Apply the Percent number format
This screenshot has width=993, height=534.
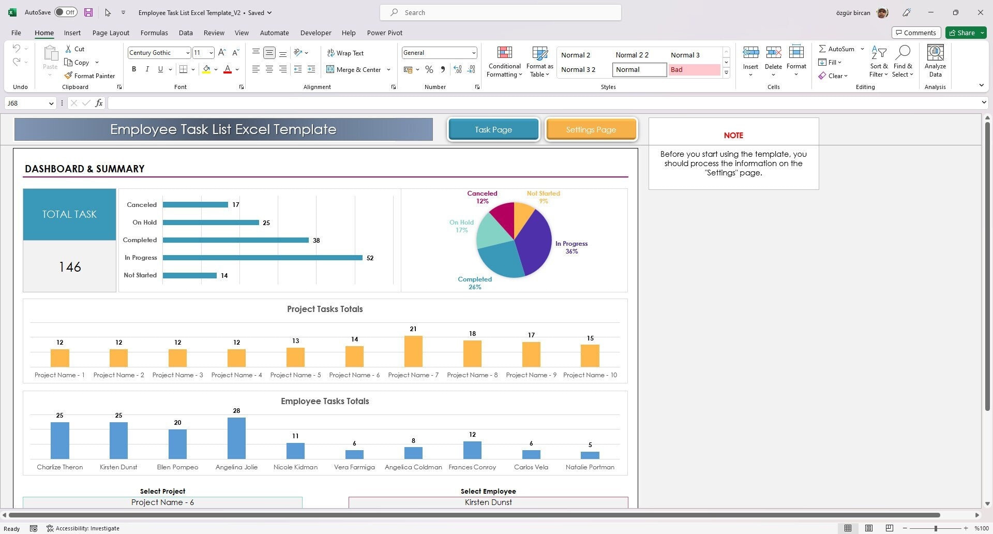[429, 69]
